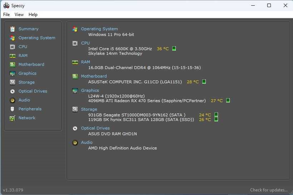Click the Audio speaker icon in sidebar

coord(13,100)
